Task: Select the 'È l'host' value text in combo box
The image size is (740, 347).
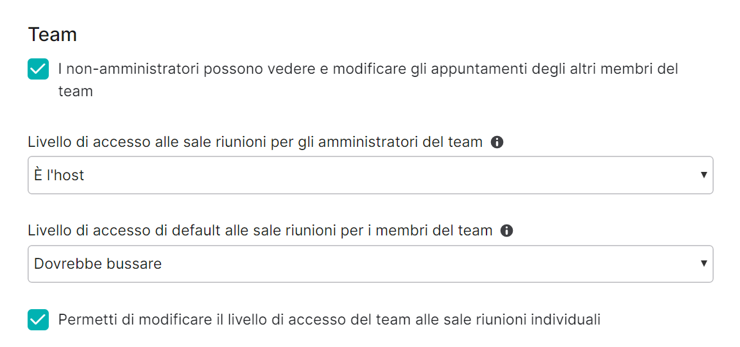Action: pyautogui.click(x=59, y=175)
